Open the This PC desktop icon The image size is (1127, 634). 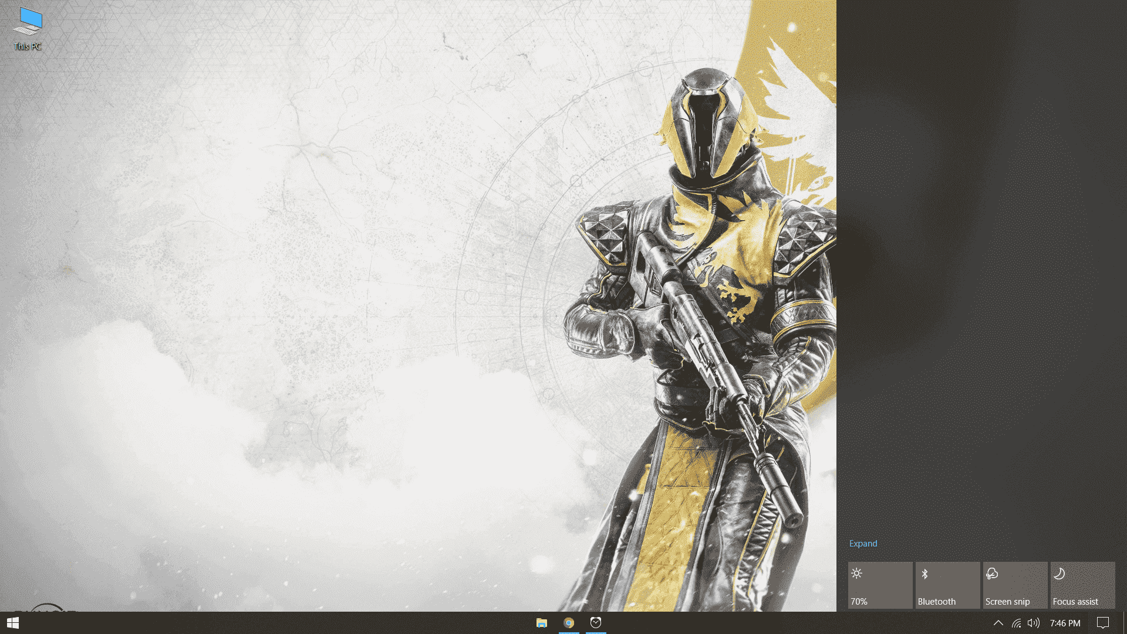pos(28,28)
